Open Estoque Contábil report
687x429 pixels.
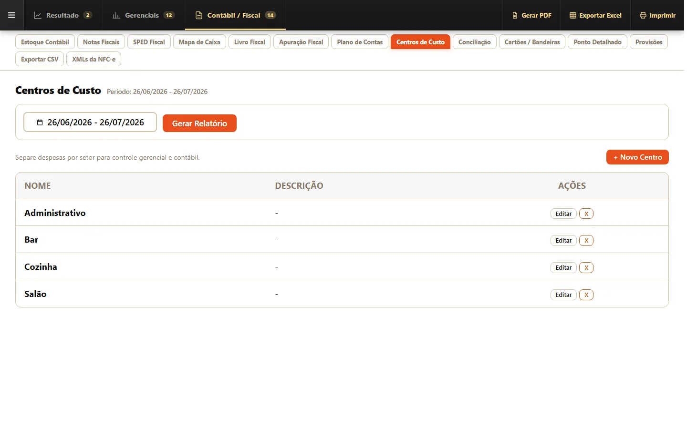[45, 42]
